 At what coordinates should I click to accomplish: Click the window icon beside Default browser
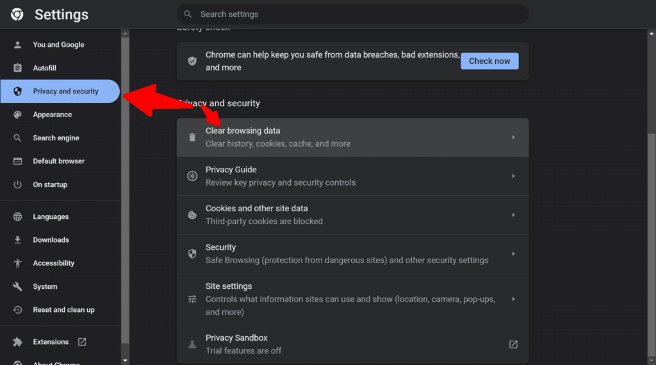click(17, 161)
